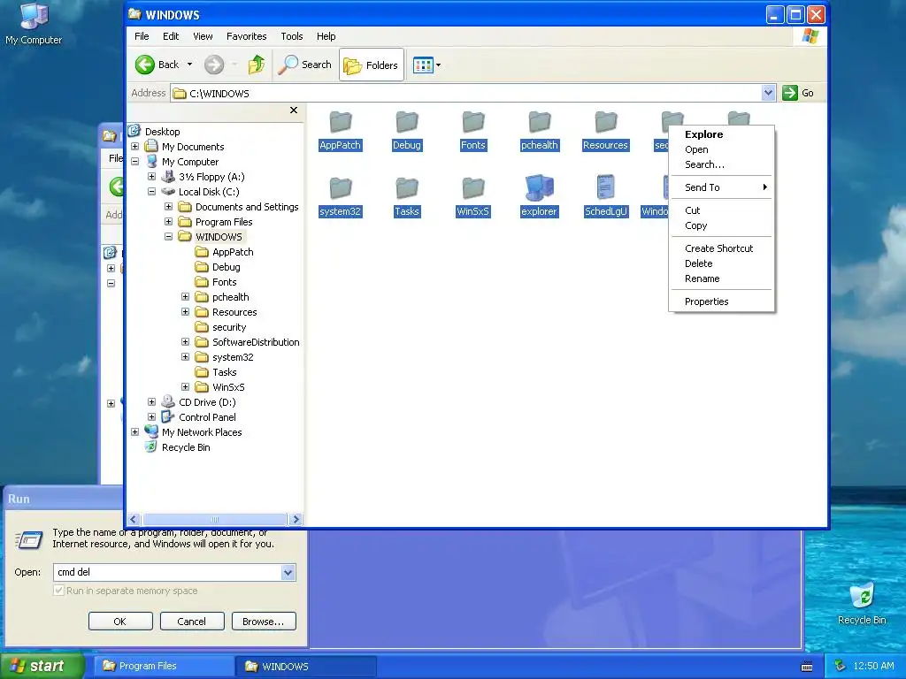Go up one folder level icon
This screenshot has height=679, width=906.
point(257,65)
